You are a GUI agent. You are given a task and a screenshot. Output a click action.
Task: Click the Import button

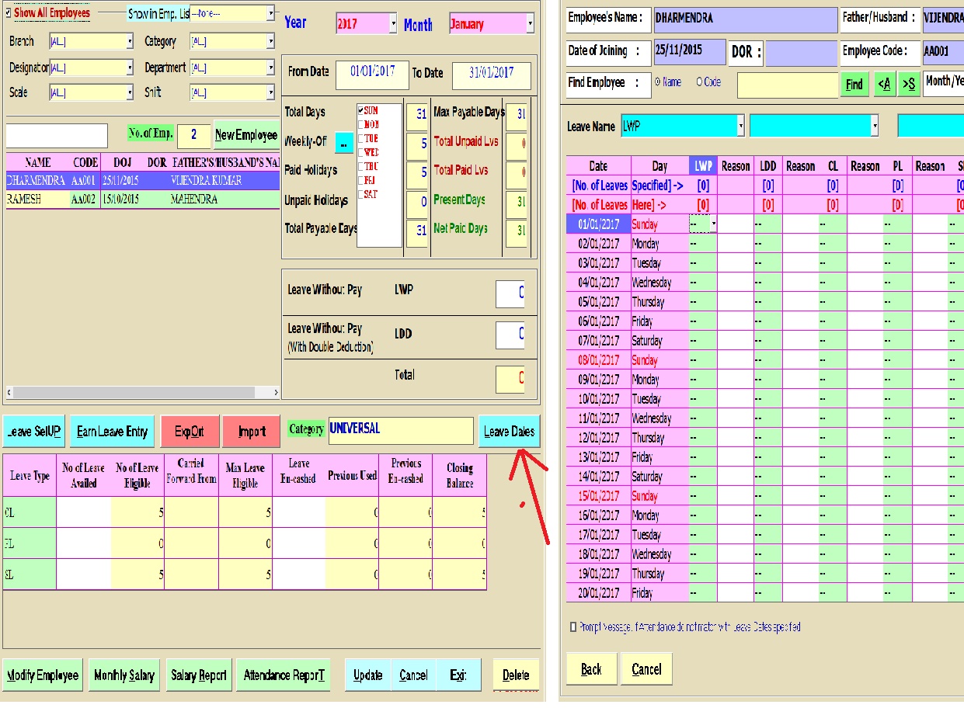click(x=251, y=432)
